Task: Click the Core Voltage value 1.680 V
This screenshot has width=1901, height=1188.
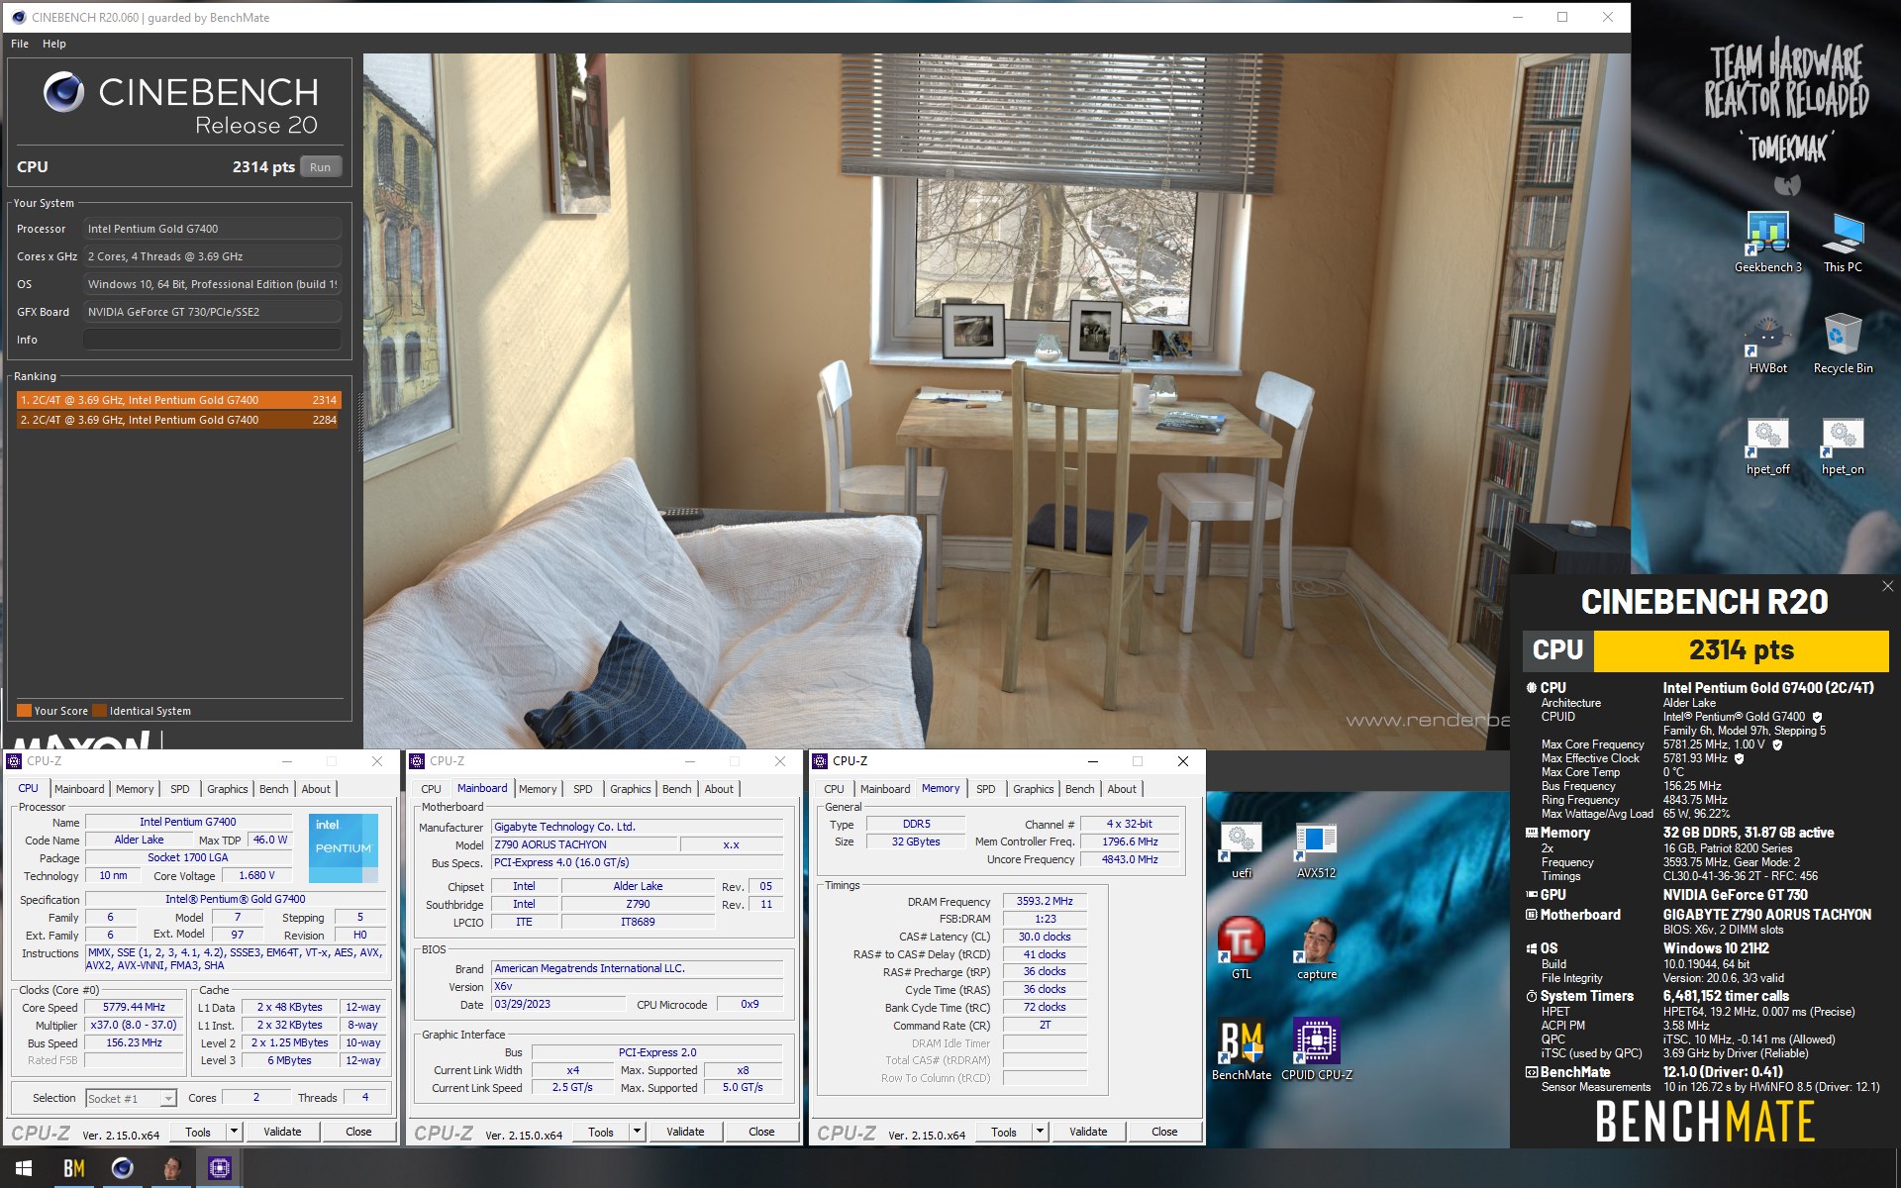Action: click(x=255, y=875)
